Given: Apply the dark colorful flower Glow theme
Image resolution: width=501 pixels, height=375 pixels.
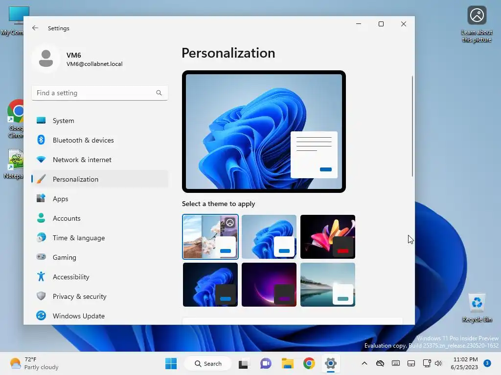Looking at the screenshot, I should [x=328, y=237].
